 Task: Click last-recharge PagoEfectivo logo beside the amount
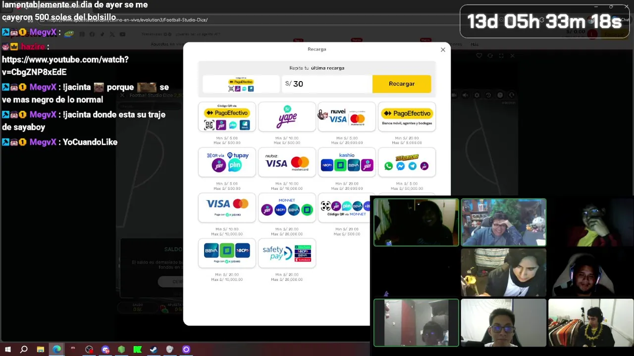241,84
